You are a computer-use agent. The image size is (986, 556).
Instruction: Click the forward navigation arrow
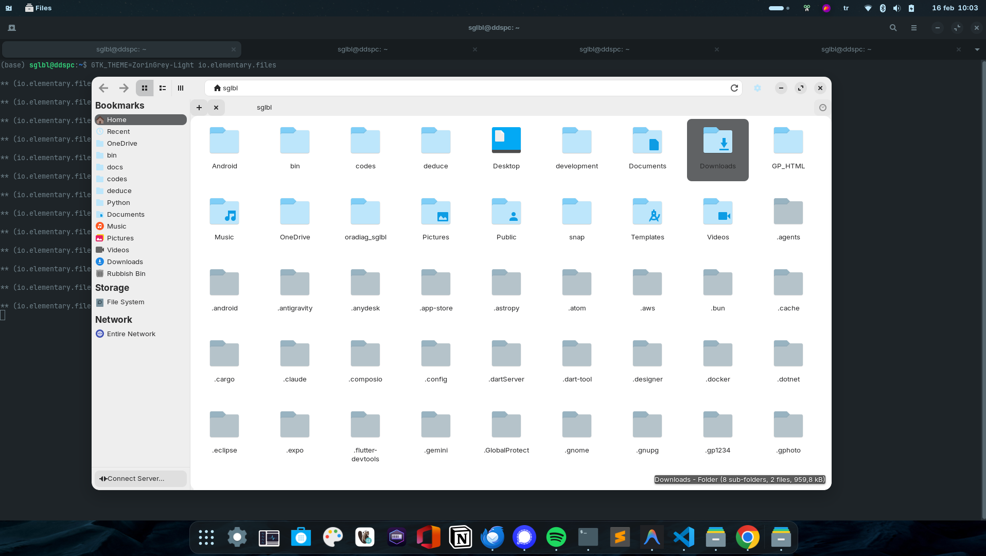[x=124, y=88]
